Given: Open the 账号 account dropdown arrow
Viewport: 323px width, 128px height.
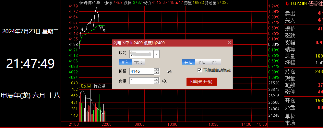Looking at the screenshot, I should (x=157, y=54).
